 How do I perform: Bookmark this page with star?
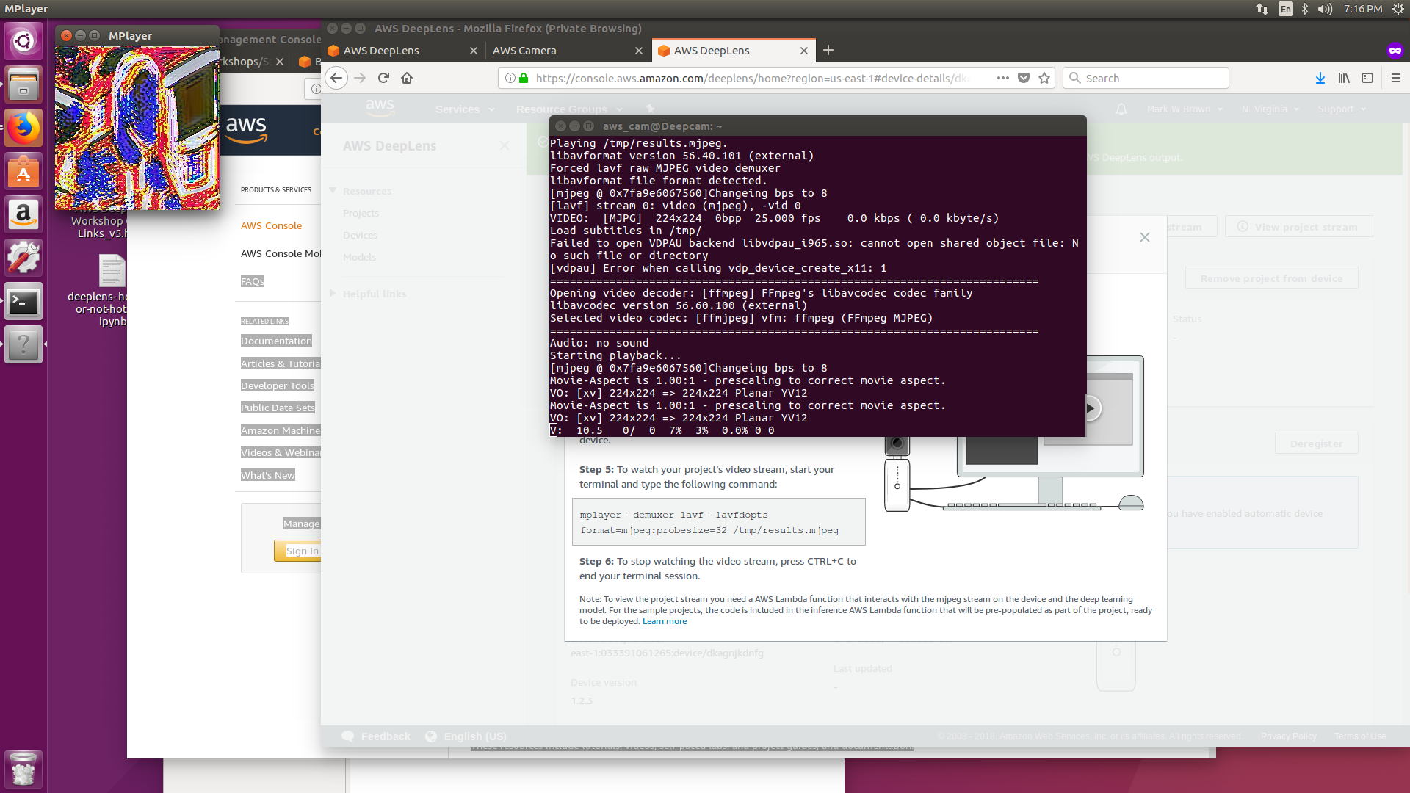(x=1044, y=78)
